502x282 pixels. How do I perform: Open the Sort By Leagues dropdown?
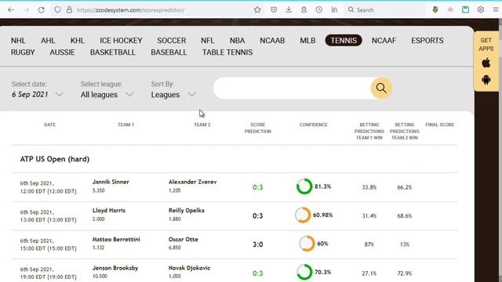173,95
